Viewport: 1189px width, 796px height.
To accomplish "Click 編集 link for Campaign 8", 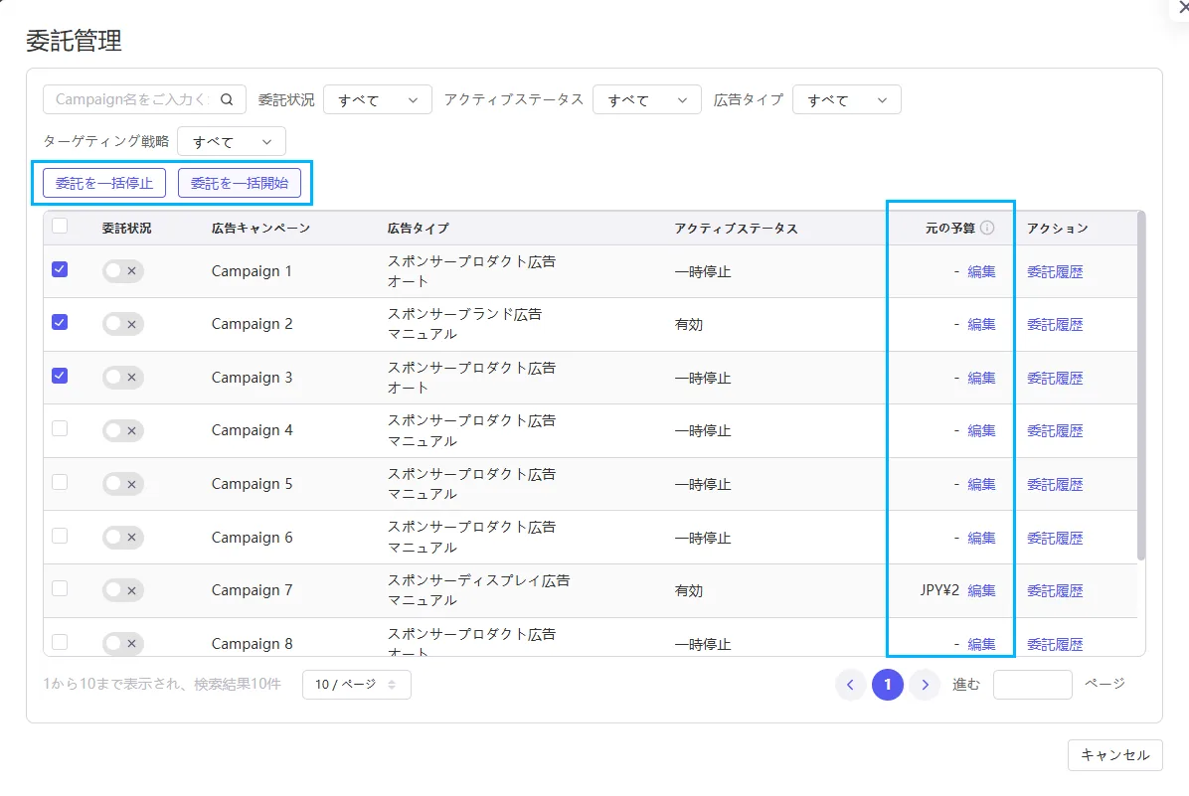I will pyautogui.click(x=981, y=644).
